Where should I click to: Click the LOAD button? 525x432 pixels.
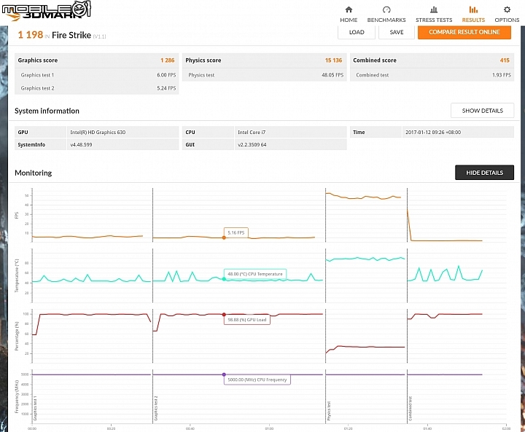pyautogui.click(x=357, y=32)
